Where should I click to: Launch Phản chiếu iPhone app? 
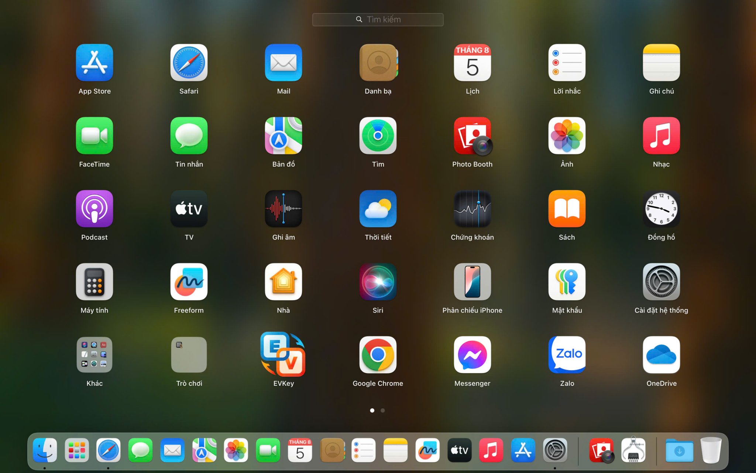(472, 282)
